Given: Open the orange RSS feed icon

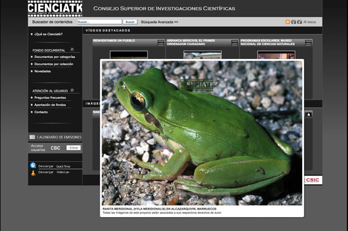Looking at the screenshot, I should 288,21.
